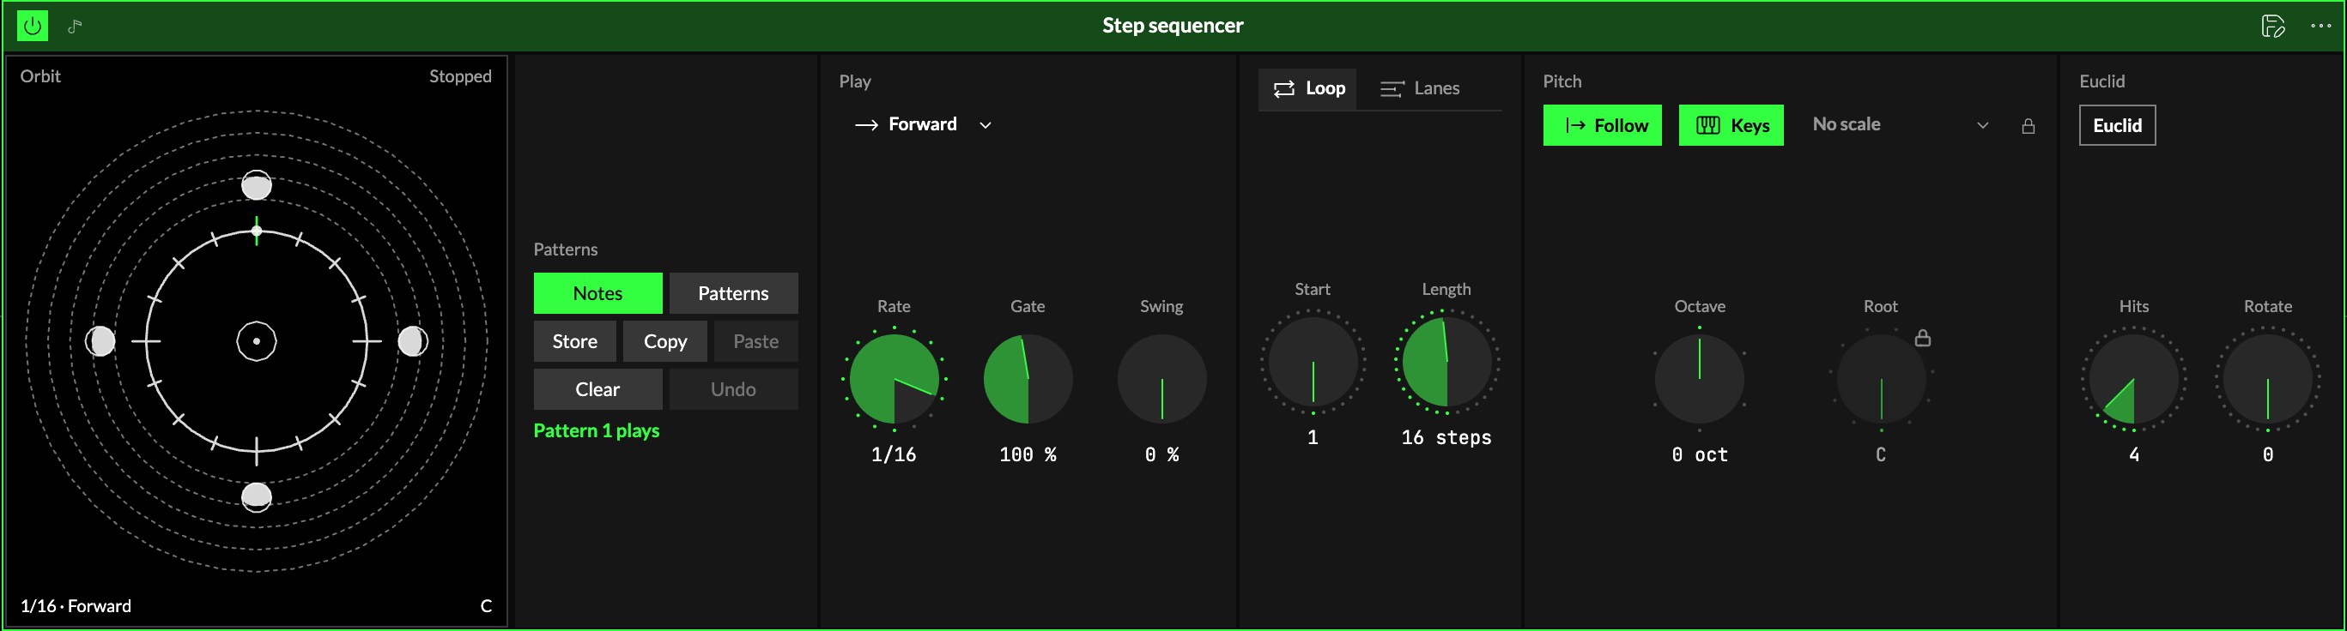The image size is (2347, 631).
Task: Click the Gate knob
Action: (1028, 379)
